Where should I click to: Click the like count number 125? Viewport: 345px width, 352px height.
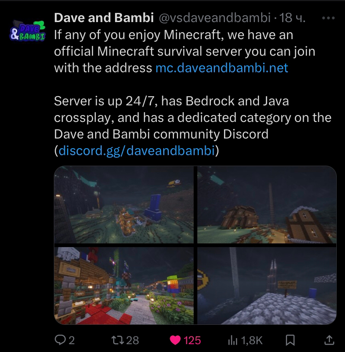(192, 340)
